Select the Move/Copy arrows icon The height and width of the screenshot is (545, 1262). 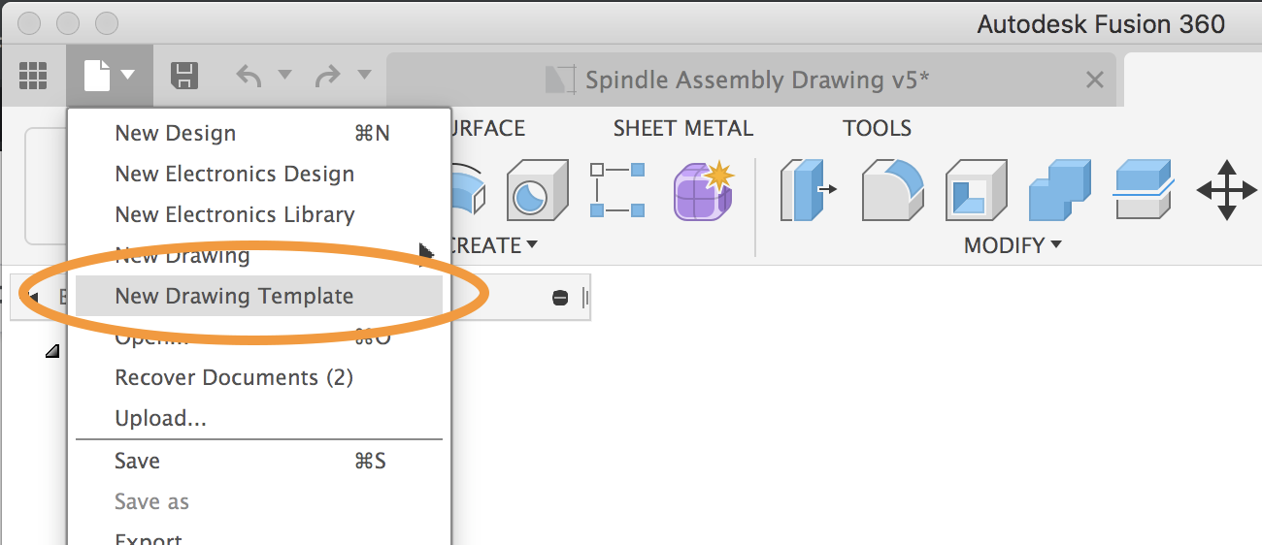click(x=1227, y=189)
